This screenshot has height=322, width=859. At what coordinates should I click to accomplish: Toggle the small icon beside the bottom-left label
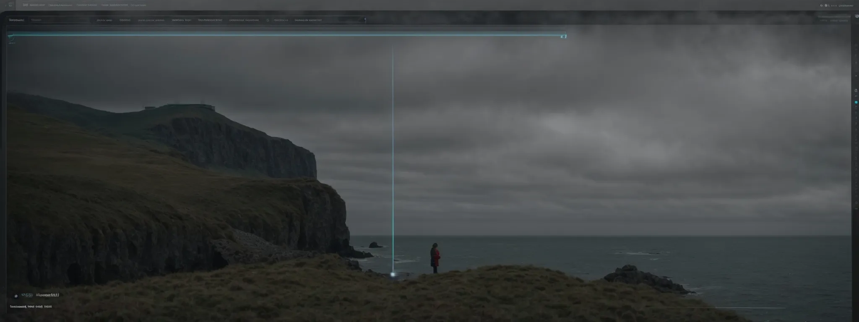coord(28,295)
